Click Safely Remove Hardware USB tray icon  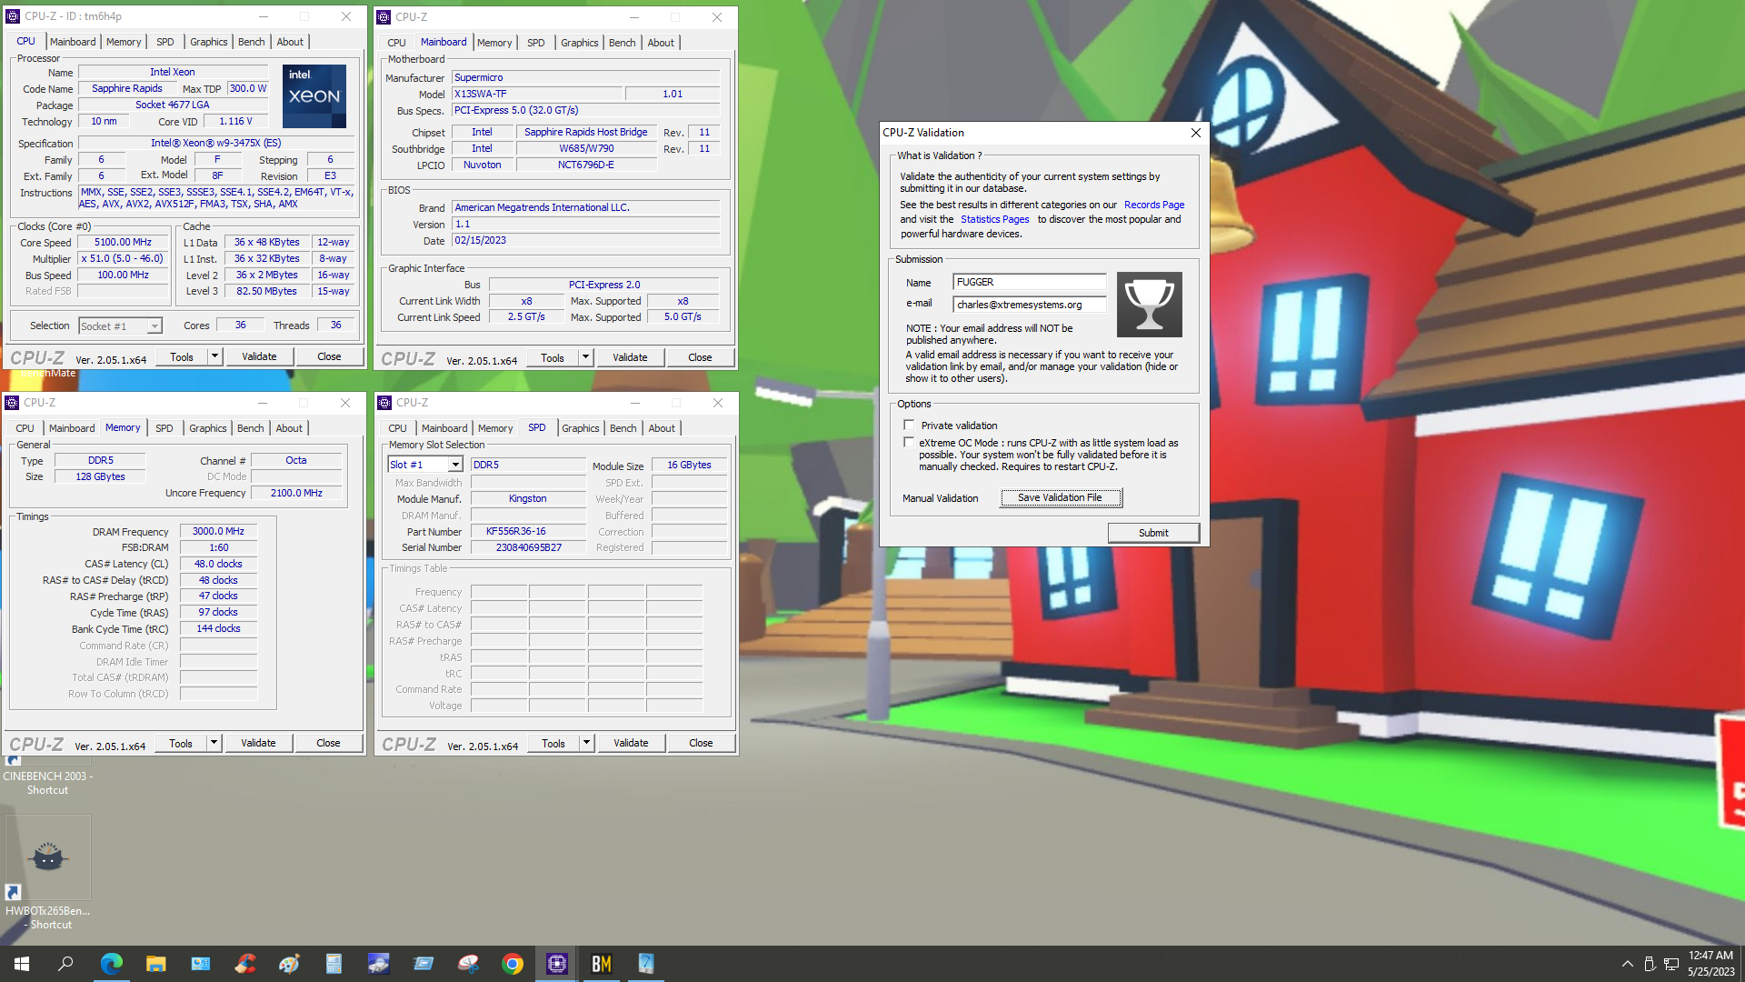pyautogui.click(x=1650, y=964)
